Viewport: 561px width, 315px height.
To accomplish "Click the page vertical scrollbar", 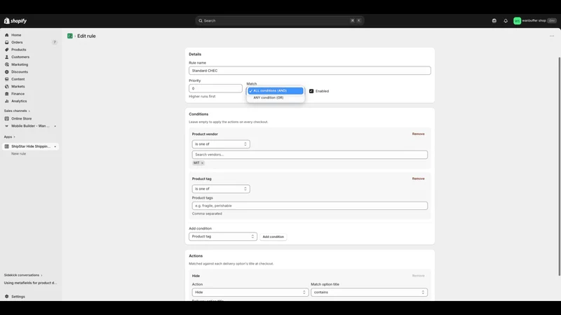I will click(559, 166).
